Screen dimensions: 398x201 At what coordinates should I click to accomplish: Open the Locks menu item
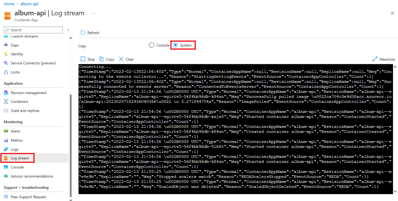tap(15, 72)
